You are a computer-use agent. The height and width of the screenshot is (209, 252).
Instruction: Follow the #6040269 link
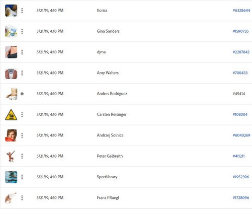click(241, 135)
